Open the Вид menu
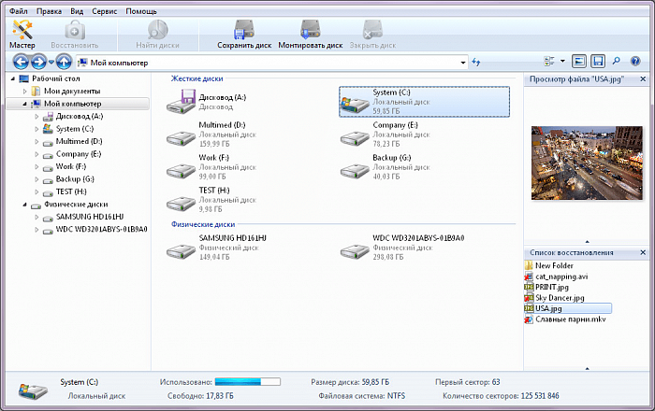The width and height of the screenshot is (655, 411). (77, 11)
